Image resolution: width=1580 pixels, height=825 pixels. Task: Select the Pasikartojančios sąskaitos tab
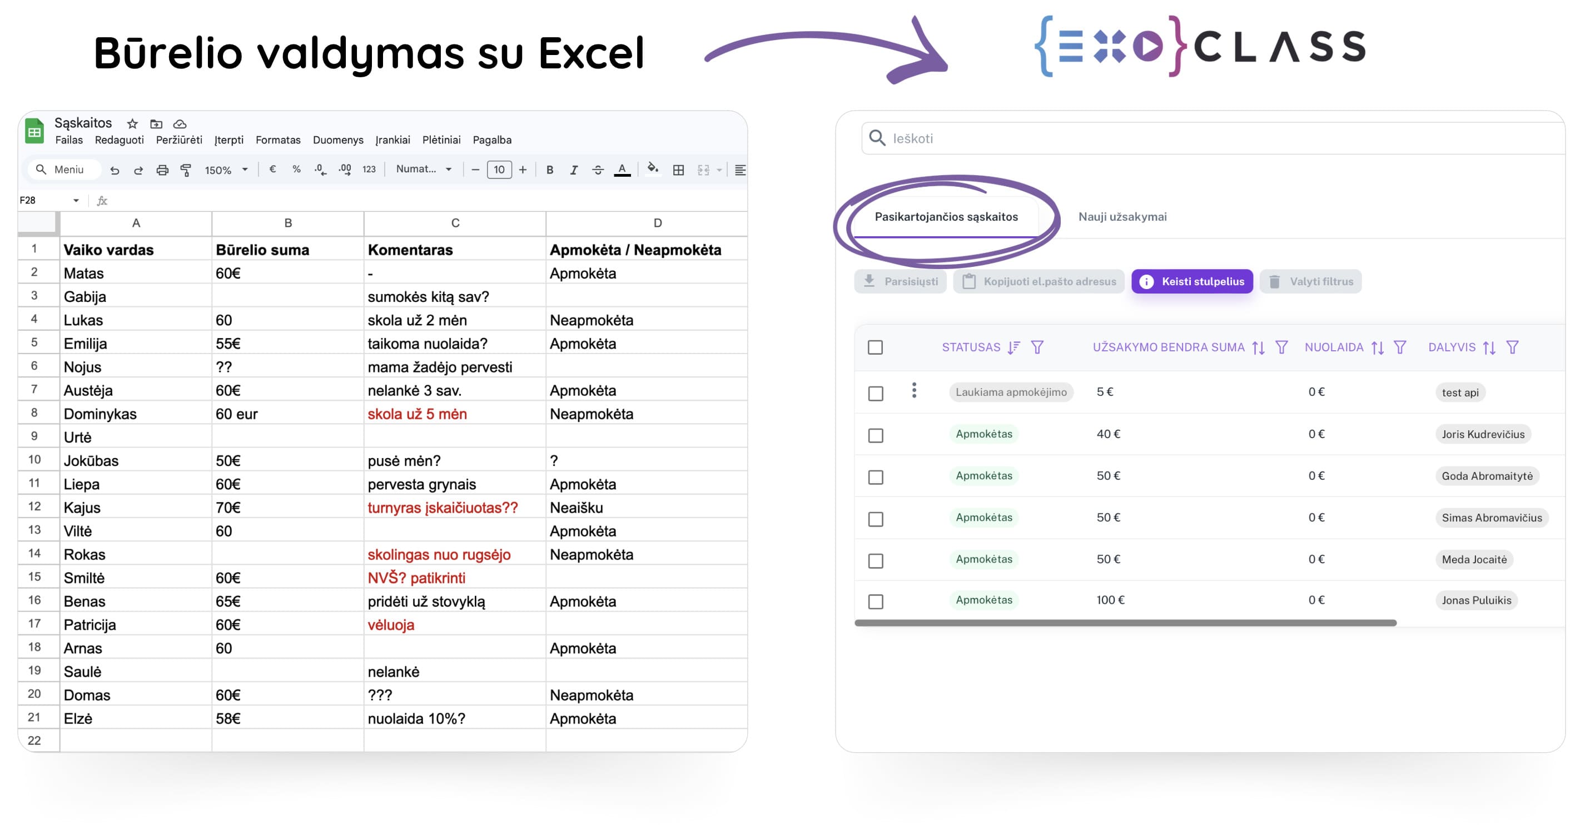tap(946, 216)
